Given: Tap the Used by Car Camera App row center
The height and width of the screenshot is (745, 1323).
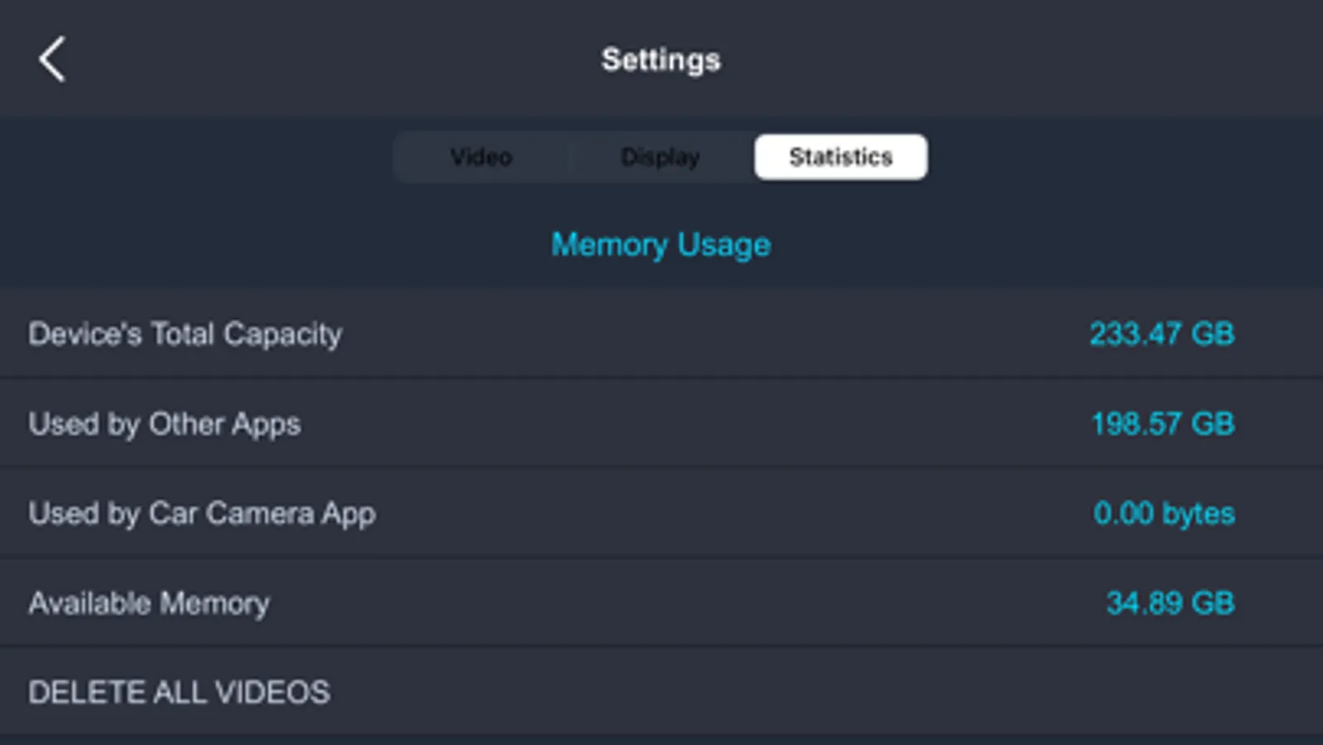Looking at the screenshot, I should [x=662, y=513].
